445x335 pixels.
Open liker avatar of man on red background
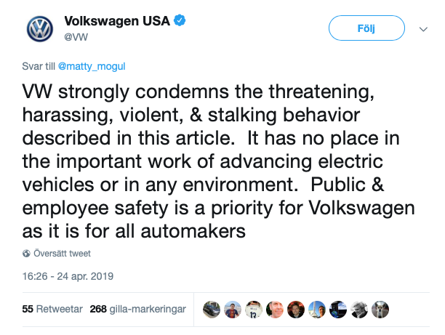pyautogui.click(x=296, y=309)
